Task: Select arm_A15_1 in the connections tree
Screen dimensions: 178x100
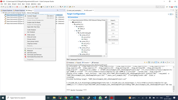Action: [86, 44]
